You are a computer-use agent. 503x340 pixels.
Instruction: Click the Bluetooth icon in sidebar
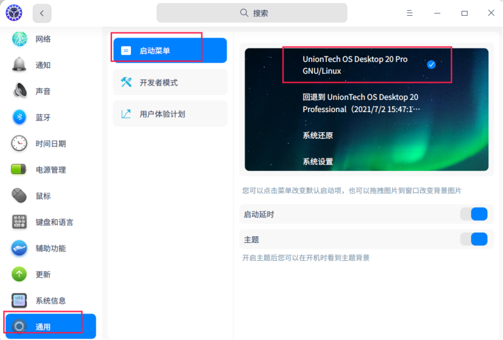pos(19,117)
